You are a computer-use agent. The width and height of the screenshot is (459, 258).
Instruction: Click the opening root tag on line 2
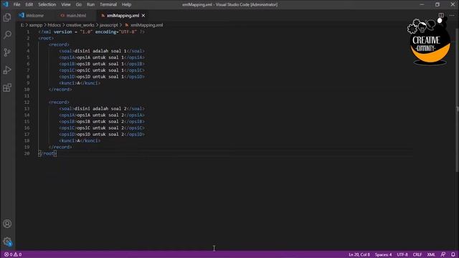(x=46, y=38)
